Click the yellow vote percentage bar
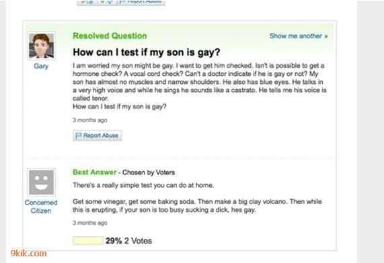Image resolution: width=384 pixels, height=263 pixels. coord(88,241)
